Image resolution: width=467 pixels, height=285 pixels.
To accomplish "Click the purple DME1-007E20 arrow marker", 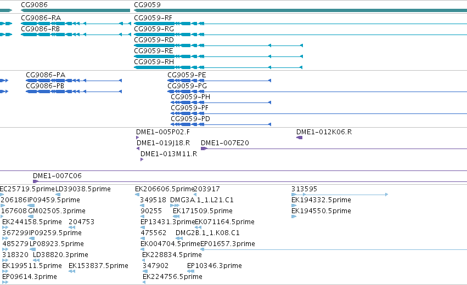I will pyautogui.click(x=204, y=149).
